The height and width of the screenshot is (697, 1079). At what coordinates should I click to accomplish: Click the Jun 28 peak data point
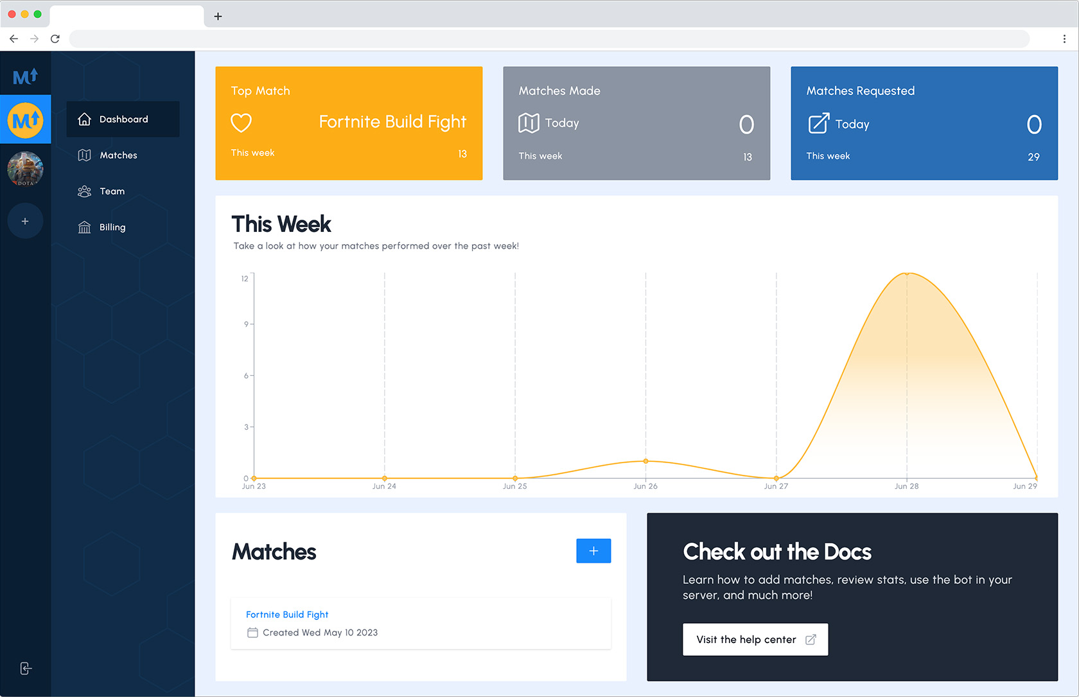pyautogui.click(x=907, y=274)
